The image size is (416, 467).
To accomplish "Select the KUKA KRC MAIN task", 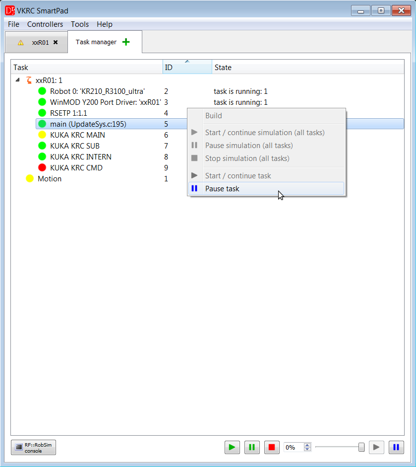I will [77, 135].
